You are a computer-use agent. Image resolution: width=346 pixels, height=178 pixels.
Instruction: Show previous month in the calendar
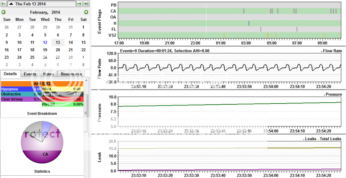point(3,12)
